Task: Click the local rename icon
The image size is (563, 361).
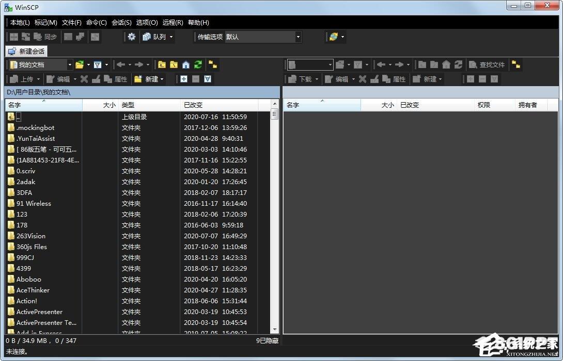Action: (x=96, y=79)
